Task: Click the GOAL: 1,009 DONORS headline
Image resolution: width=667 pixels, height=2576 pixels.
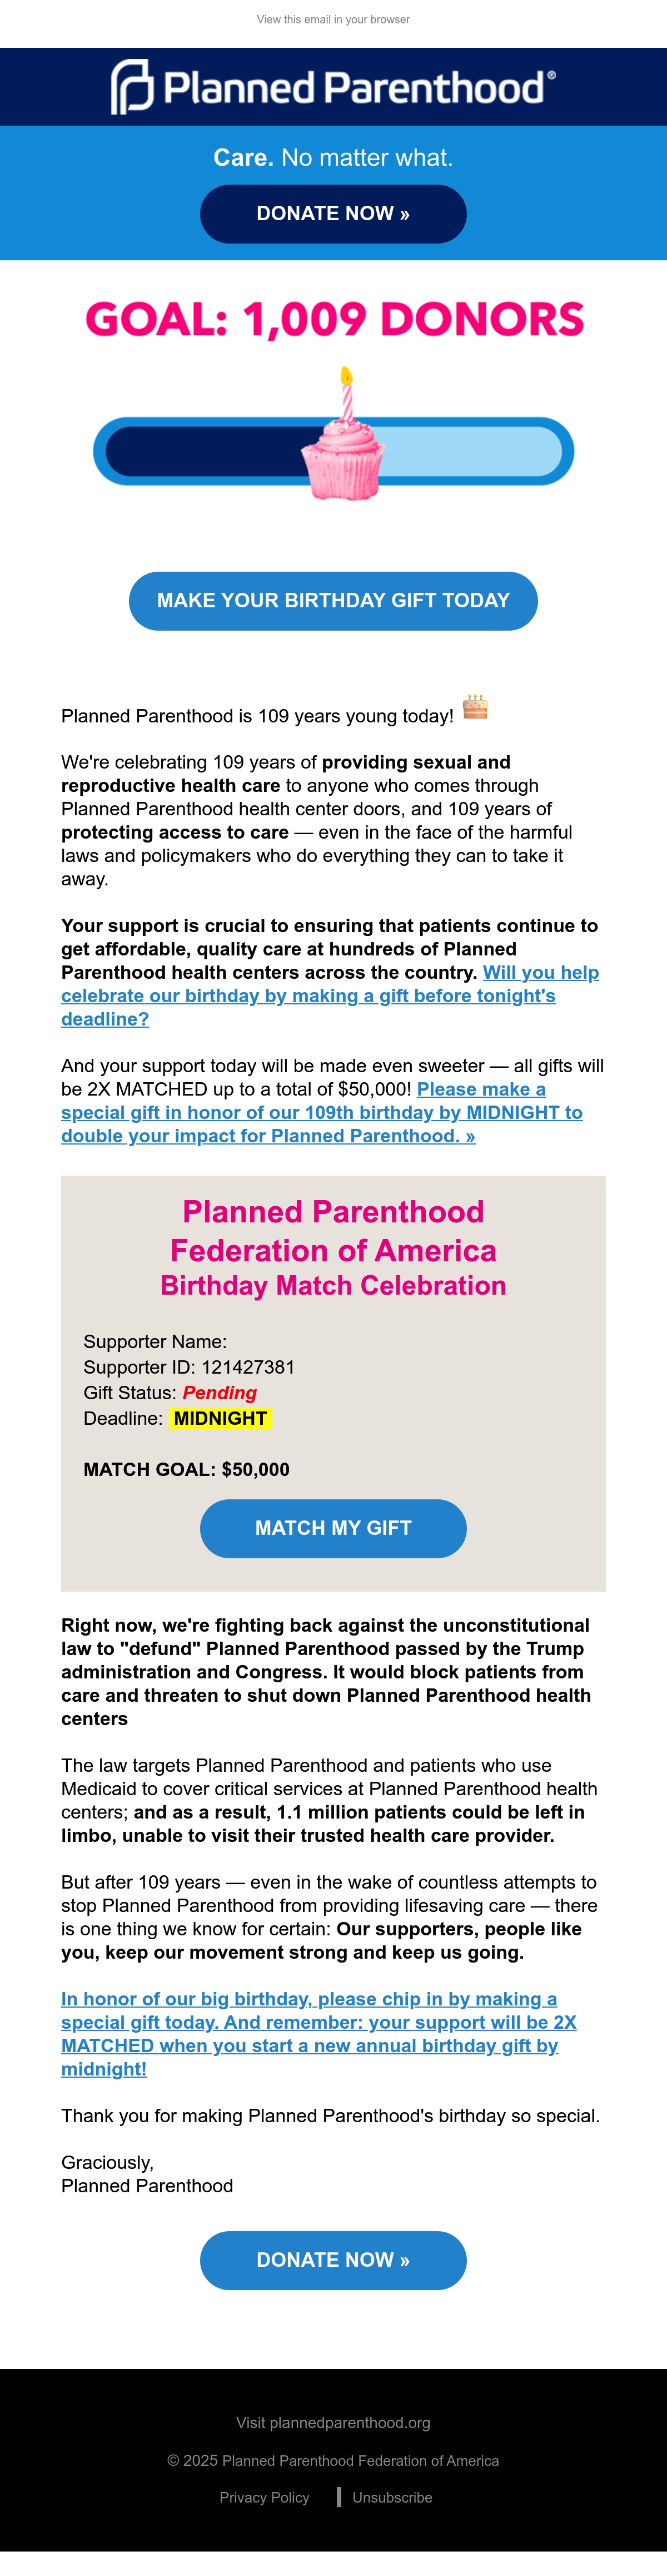Action: click(x=334, y=319)
